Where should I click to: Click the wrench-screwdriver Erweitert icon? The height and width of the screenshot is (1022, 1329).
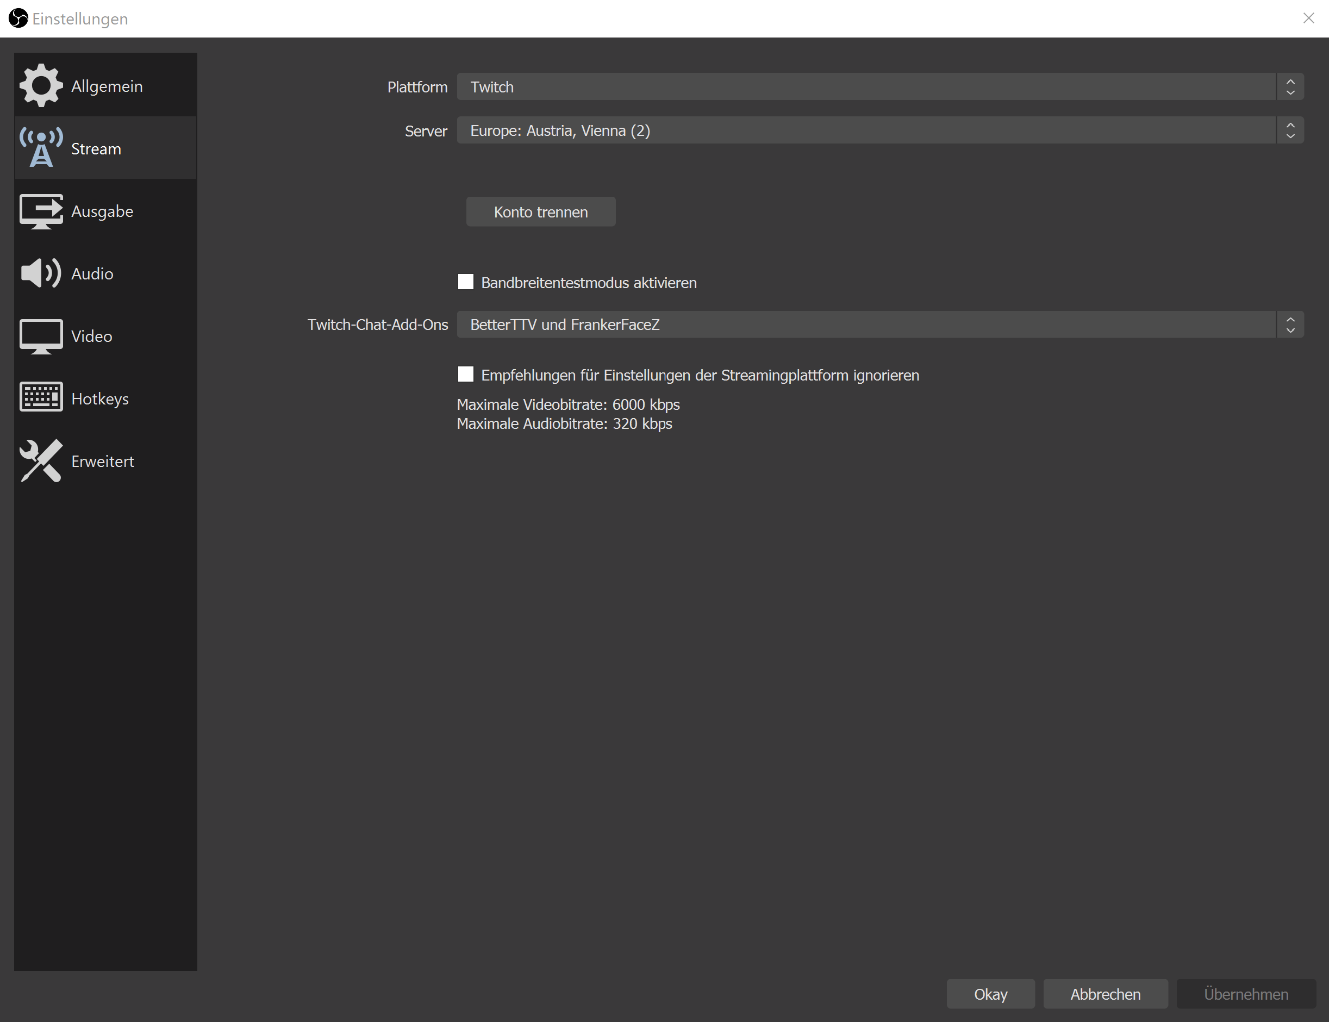[x=41, y=460]
